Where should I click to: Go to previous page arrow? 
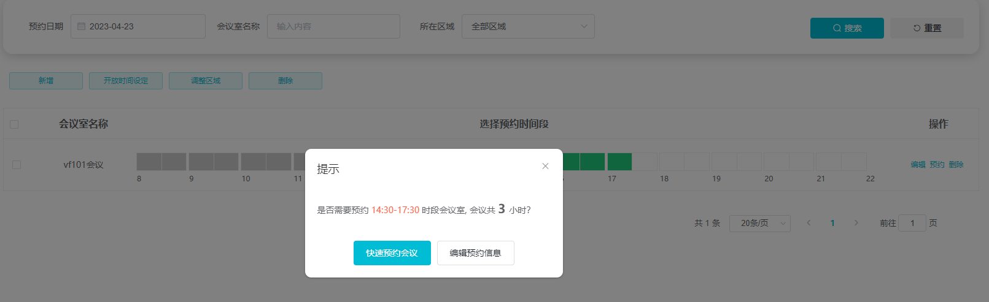[809, 223]
